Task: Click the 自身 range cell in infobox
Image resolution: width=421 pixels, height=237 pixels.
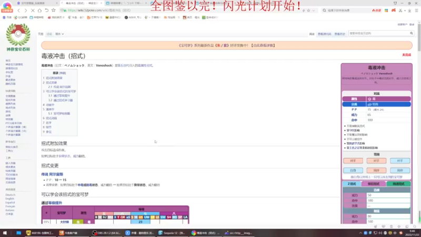Action: [353, 170]
